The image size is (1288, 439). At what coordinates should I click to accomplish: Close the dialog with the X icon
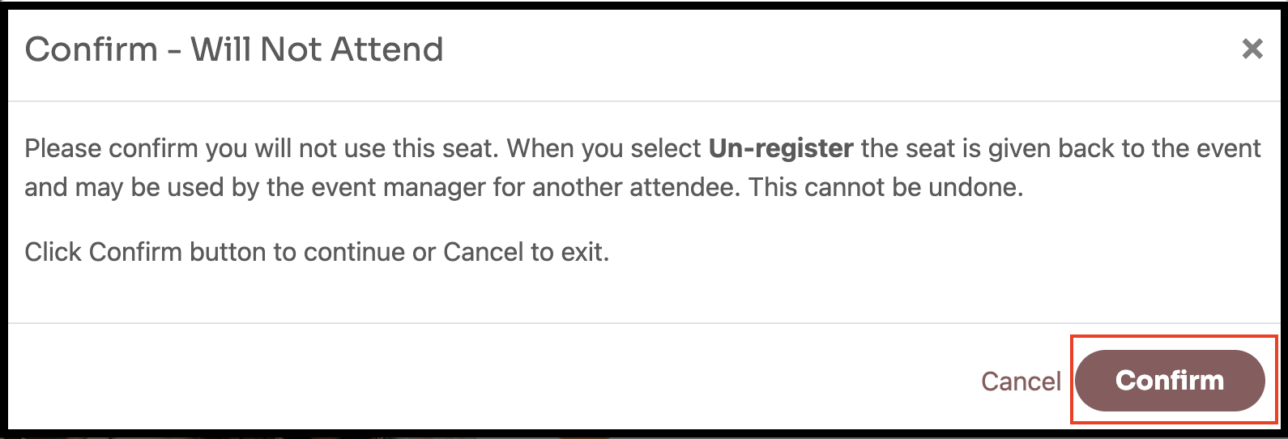1252,49
